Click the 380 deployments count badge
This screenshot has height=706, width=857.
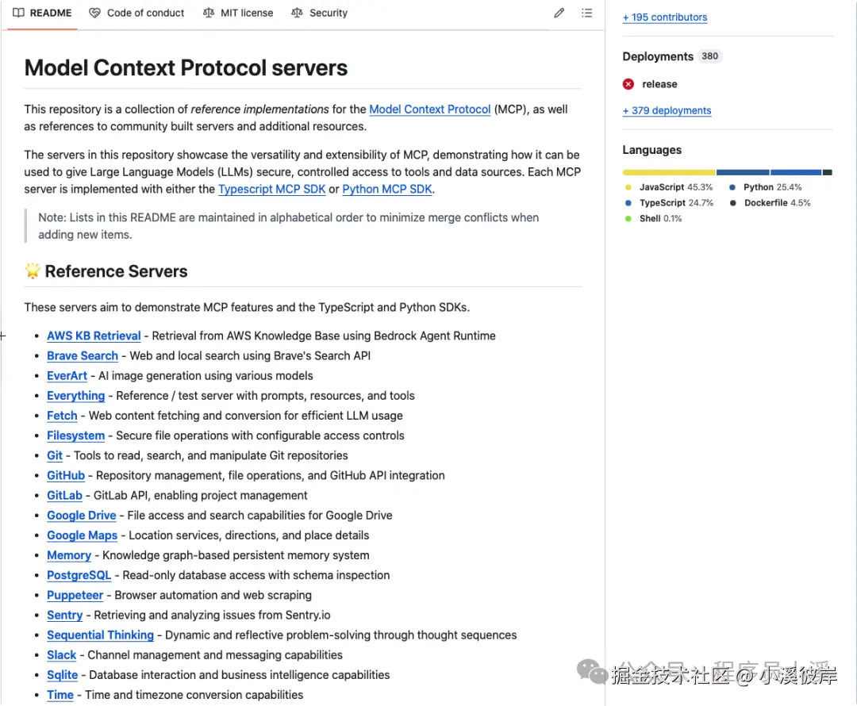[709, 56]
